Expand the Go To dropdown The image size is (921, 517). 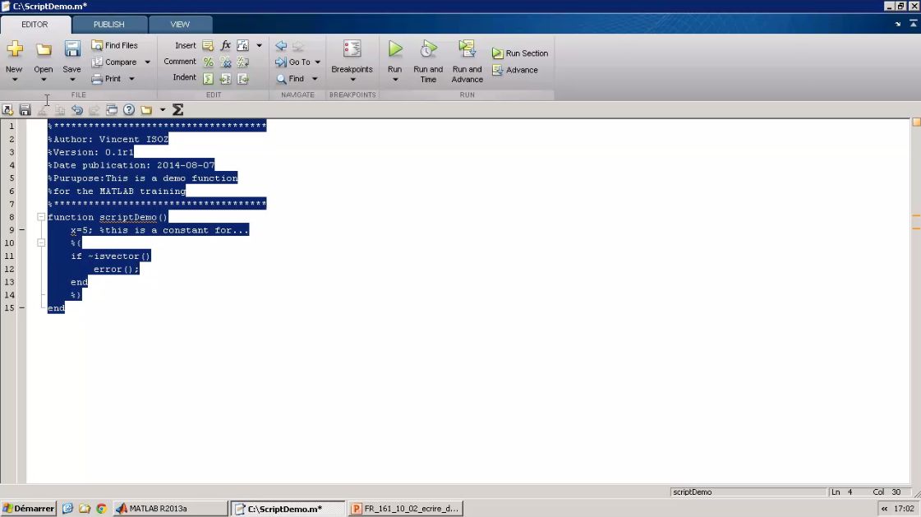(x=318, y=62)
